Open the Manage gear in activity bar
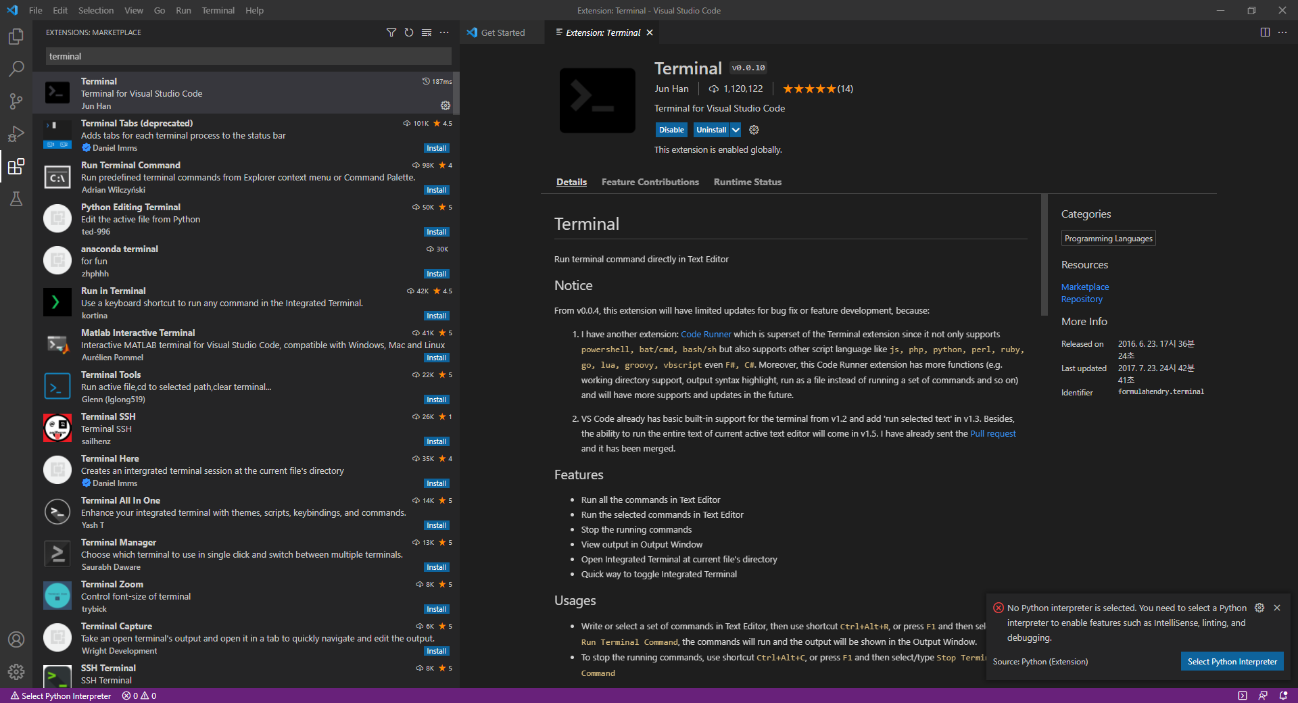Image resolution: width=1298 pixels, height=703 pixels. [x=16, y=672]
